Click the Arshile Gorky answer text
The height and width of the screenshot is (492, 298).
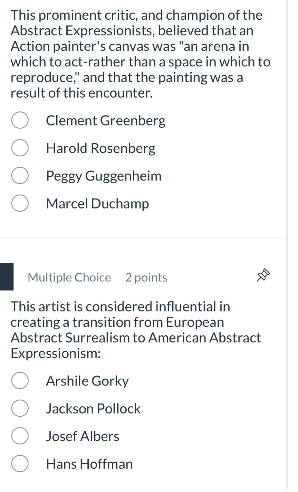click(x=87, y=380)
